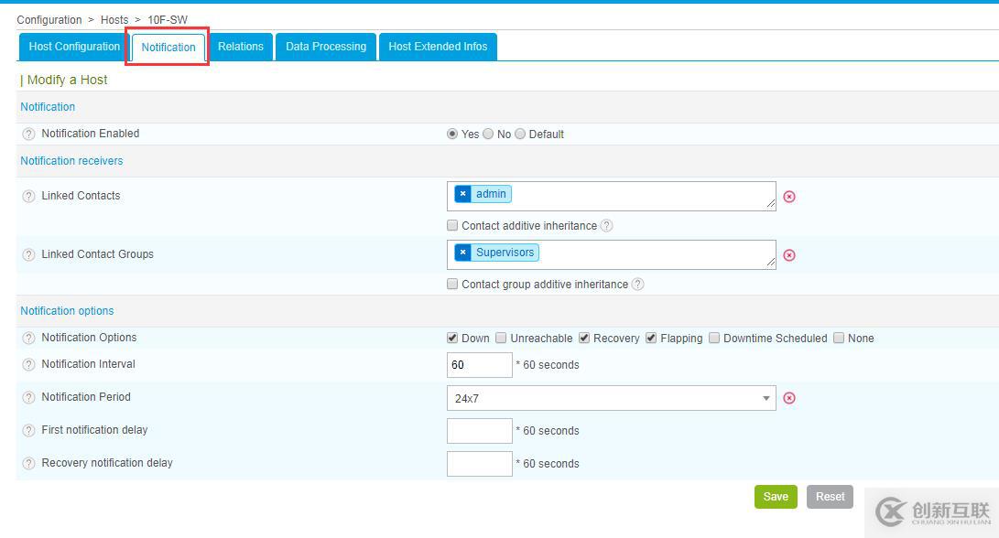Click the Recovery notification delay field
This screenshot has width=999, height=538.
tap(480, 464)
